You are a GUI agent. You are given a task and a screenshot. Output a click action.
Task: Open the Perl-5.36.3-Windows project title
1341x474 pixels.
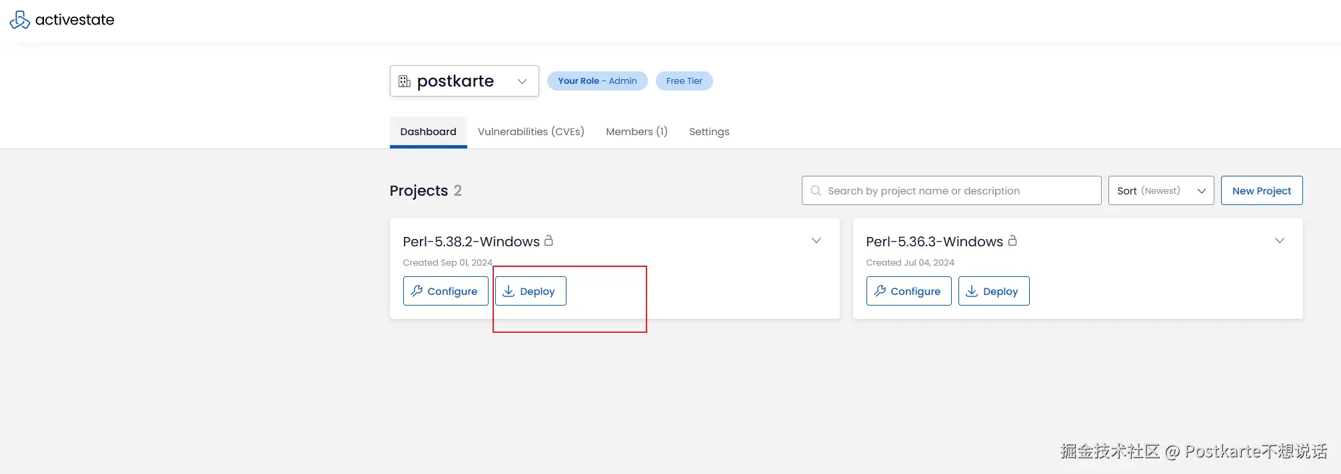click(934, 242)
